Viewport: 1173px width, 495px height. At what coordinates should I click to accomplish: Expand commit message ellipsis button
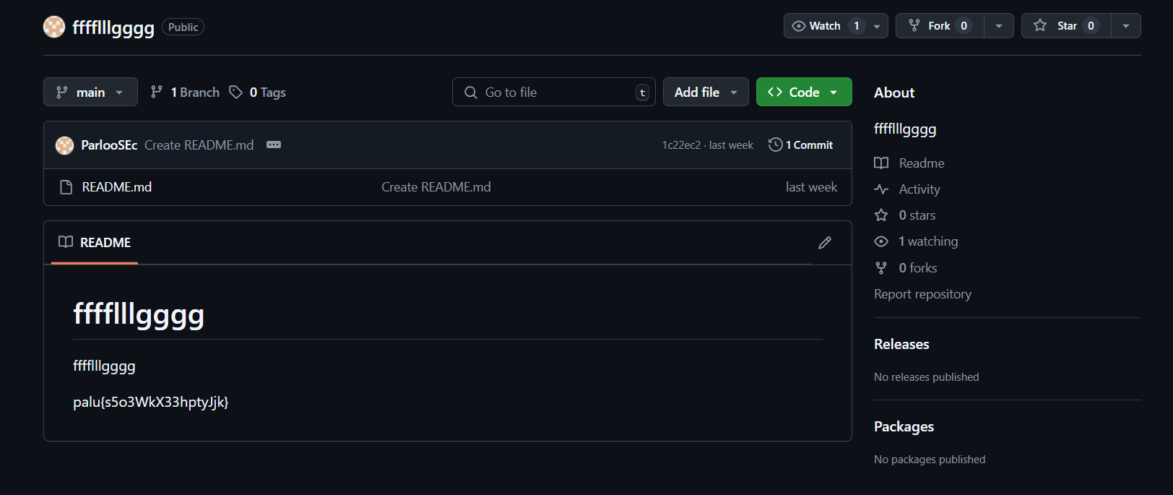click(x=274, y=145)
